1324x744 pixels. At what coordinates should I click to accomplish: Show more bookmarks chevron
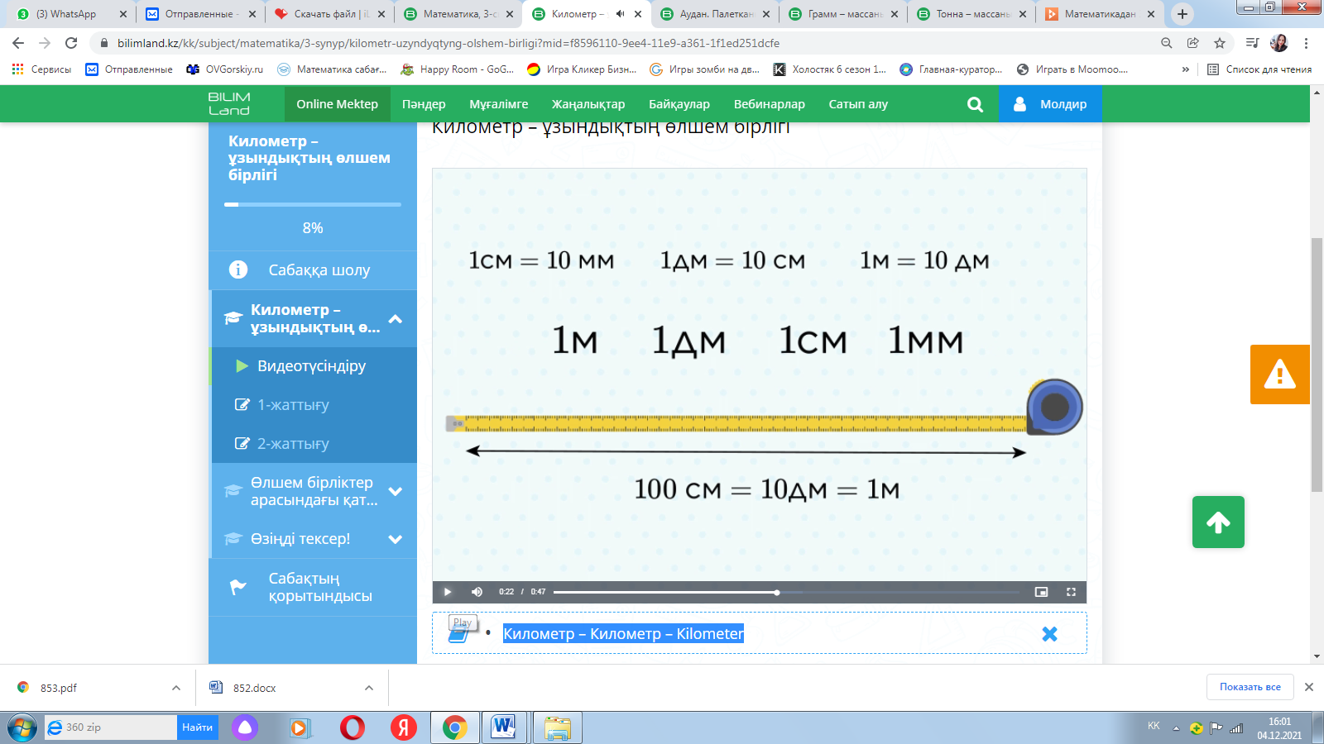point(1186,69)
